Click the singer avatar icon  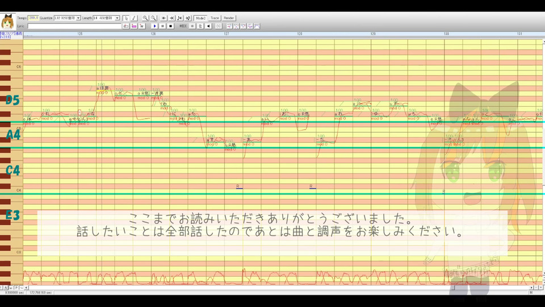pyautogui.click(x=7, y=22)
